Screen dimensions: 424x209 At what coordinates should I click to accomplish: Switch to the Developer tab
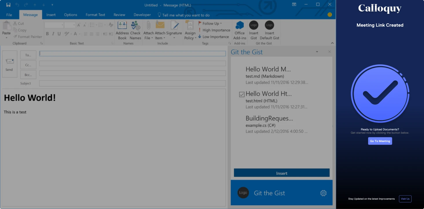coord(142,15)
